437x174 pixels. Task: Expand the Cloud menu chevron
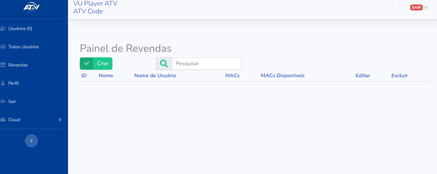point(60,120)
